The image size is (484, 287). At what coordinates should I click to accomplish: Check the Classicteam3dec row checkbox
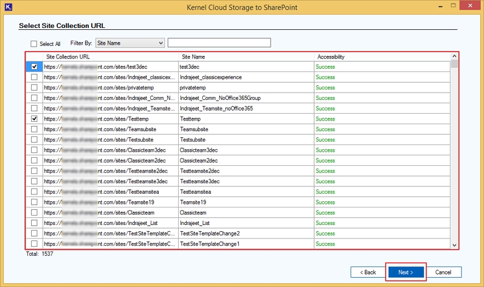pyautogui.click(x=34, y=150)
